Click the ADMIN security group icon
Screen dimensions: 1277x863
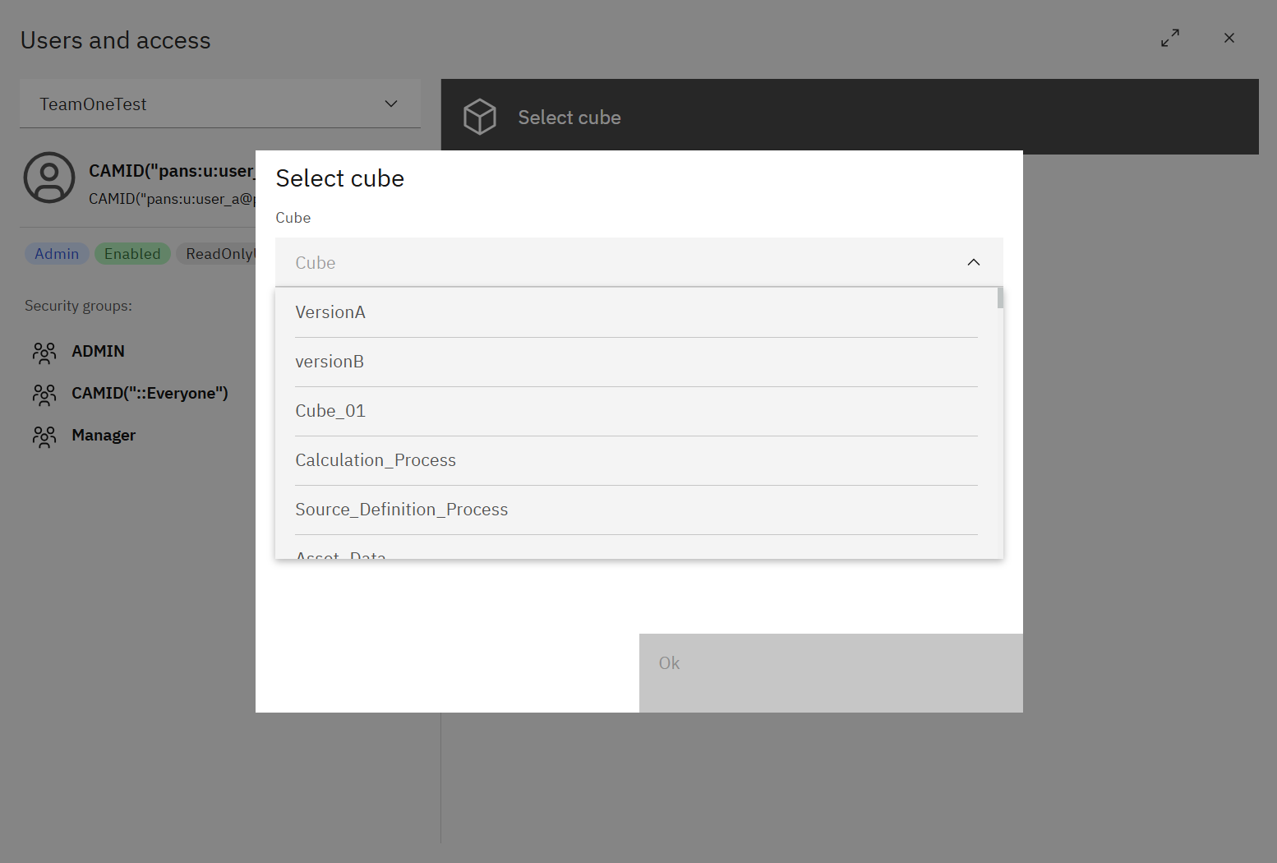[x=44, y=353]
